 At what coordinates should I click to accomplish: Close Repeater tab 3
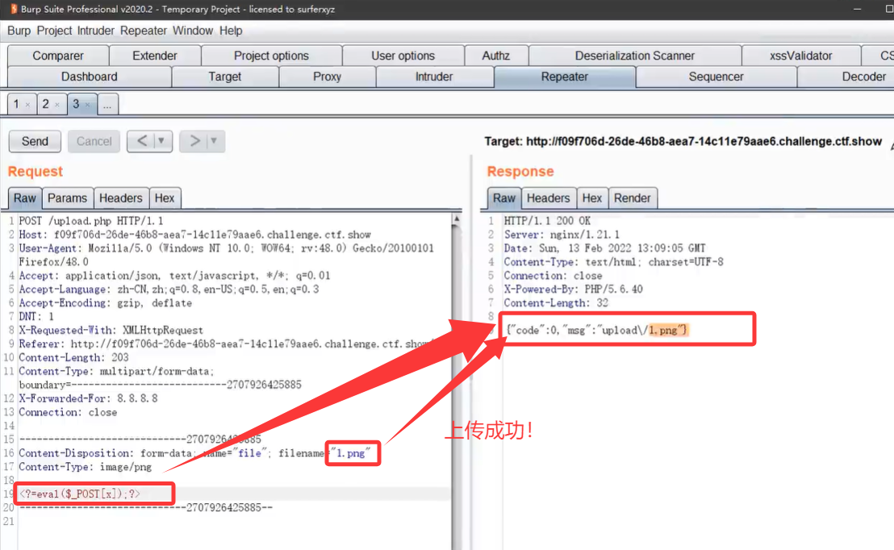click(x=87, y=105)
